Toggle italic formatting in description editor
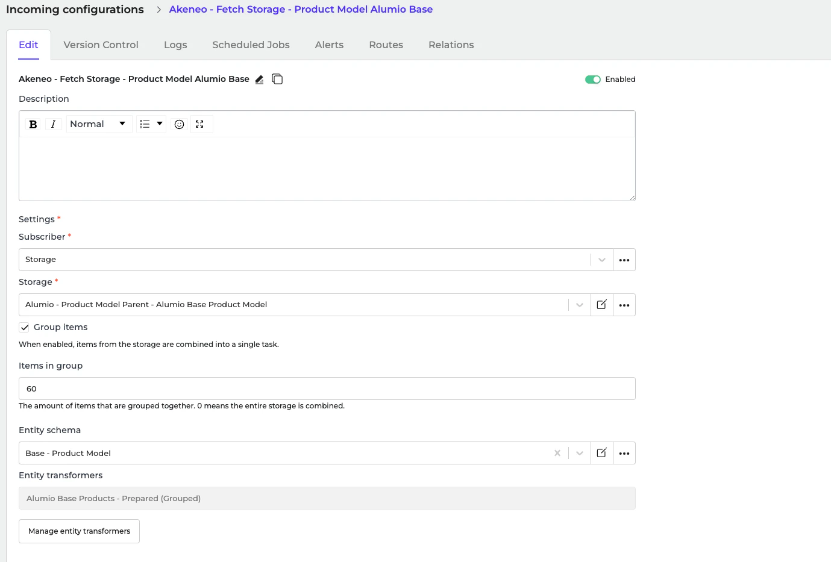831x562 pixels. point(53,124)
